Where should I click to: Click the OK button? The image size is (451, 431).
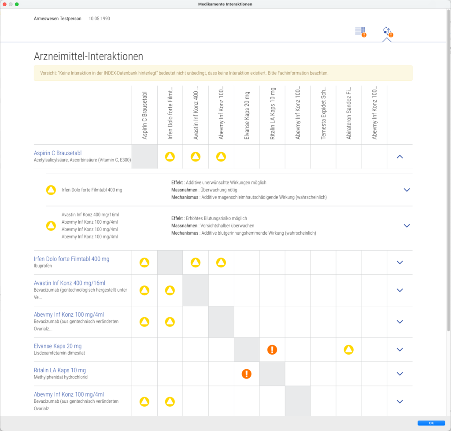[431, 423]
